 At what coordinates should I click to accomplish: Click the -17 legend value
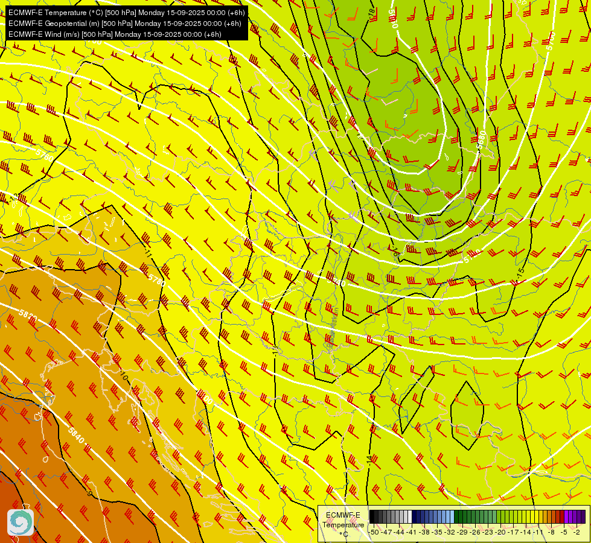pos(513,533)
